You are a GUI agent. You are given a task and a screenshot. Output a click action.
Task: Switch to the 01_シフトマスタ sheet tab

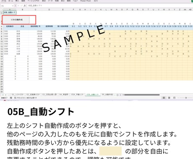tap(18, 95)
